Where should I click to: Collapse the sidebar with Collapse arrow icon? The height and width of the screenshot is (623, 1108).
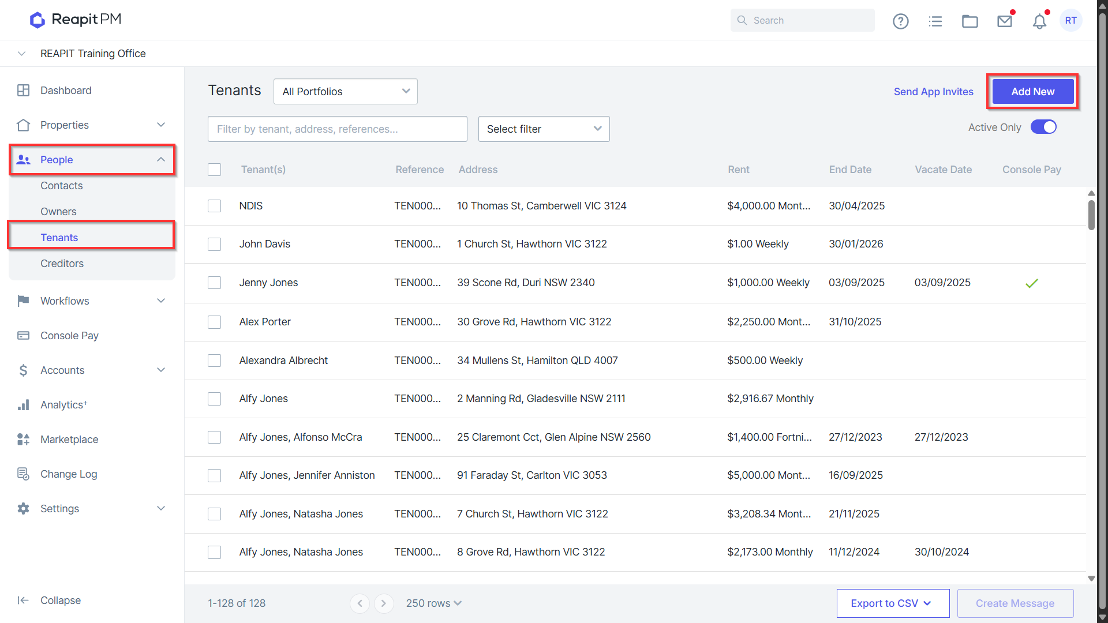click(23, 600)
